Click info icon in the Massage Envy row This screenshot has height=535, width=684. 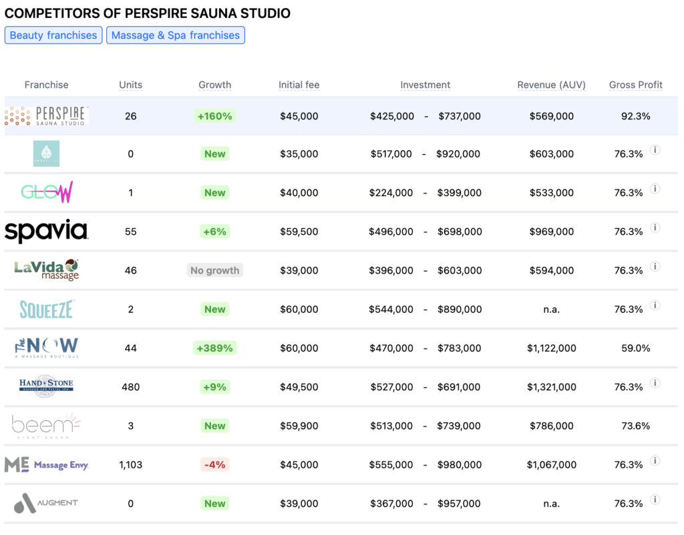click(x=655, y=460)
